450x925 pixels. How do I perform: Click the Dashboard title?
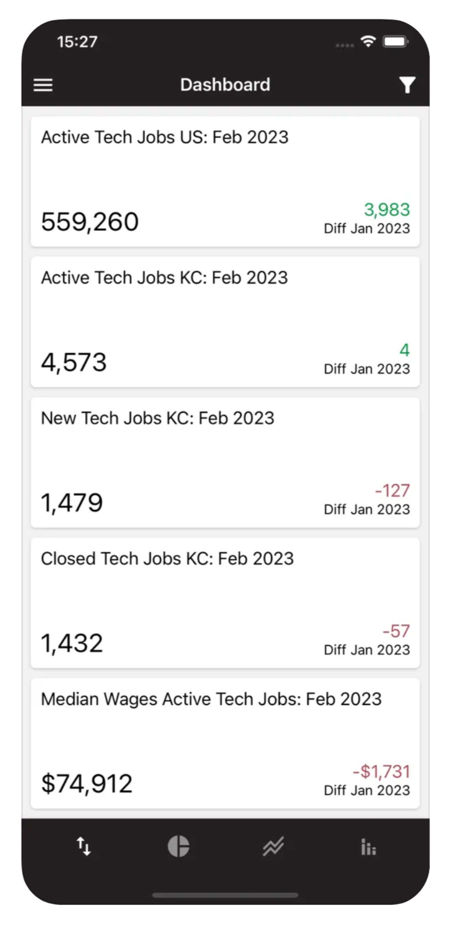coord(225,85)
